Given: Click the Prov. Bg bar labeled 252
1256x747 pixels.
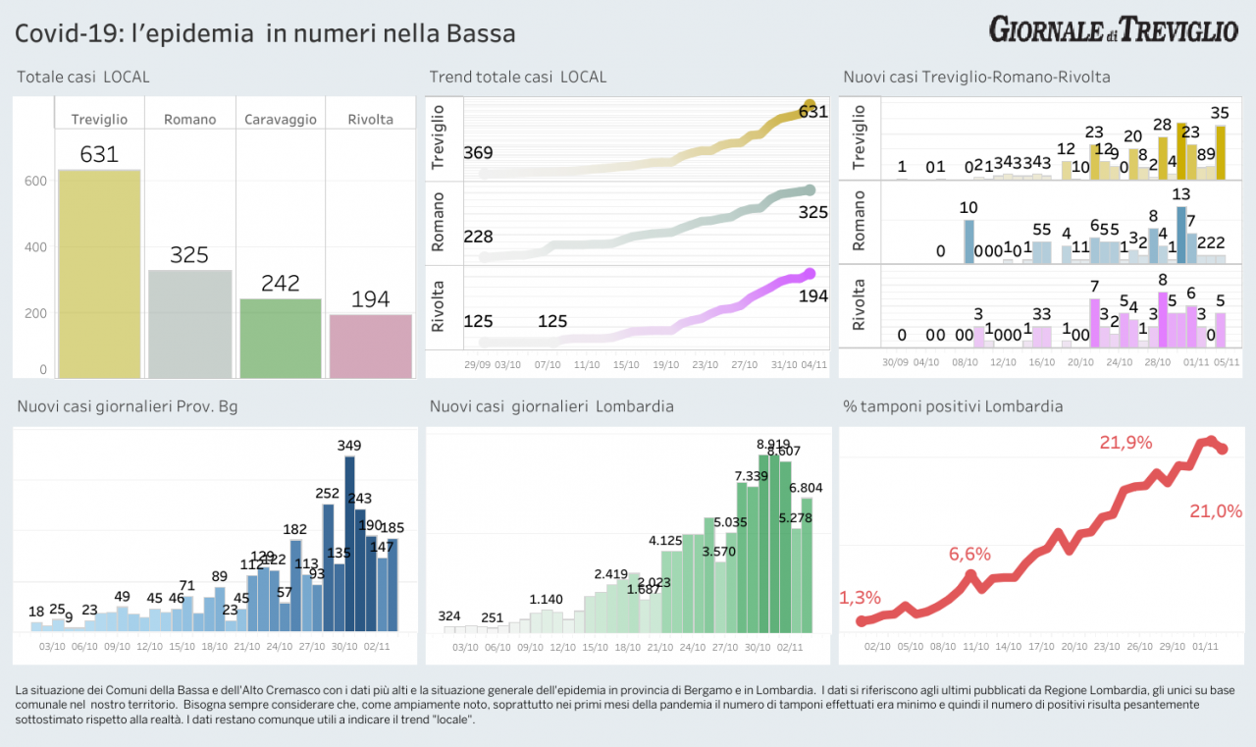Looking at the screenshot, I should click(328, 566).
